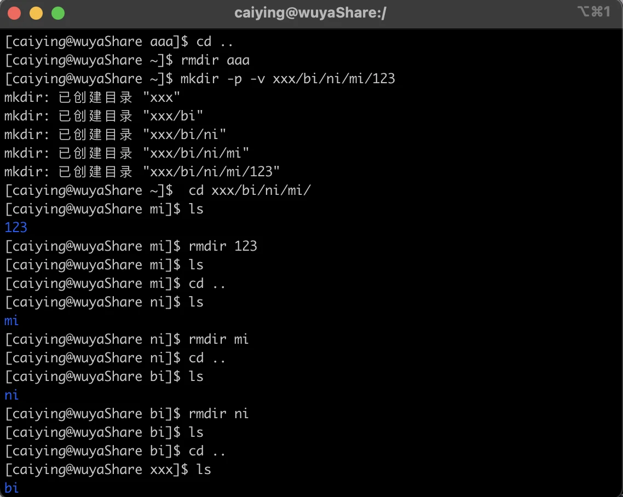Viewport: 623px width, 497px height.
Task: Click the blue bi directory at bottom
Action: (11, 488)
